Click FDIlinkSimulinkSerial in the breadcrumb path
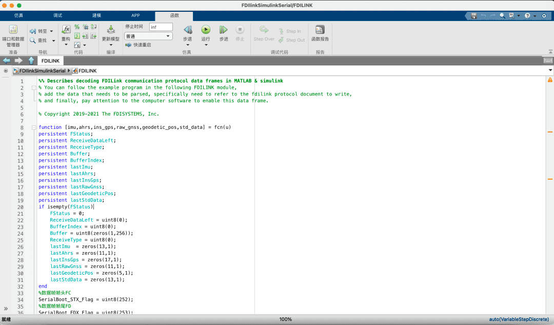 click(x=42, y=70)
